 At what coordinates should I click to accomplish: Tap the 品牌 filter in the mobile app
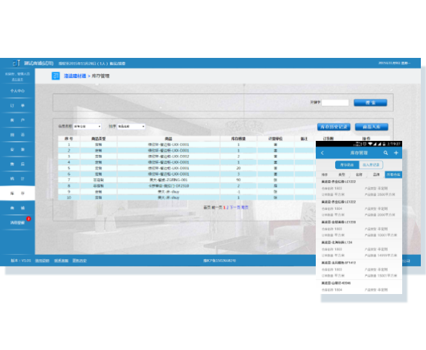click(x=376, y=174)
